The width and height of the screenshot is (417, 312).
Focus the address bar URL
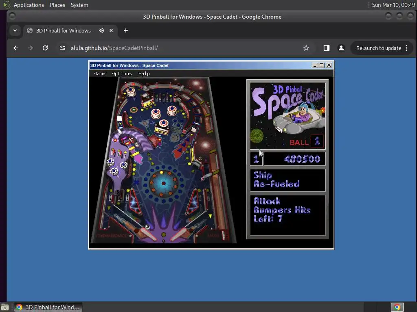[x=114, y=48]
